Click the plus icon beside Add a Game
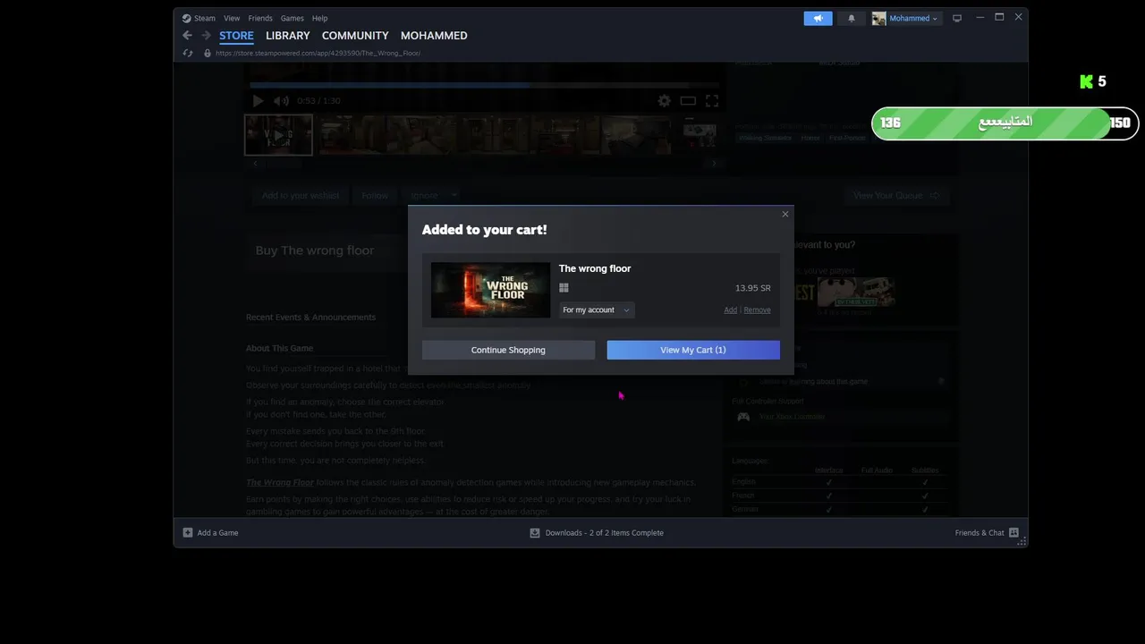Image resolution: width=1145 pixels, height=644 pixels. [188, 533]
